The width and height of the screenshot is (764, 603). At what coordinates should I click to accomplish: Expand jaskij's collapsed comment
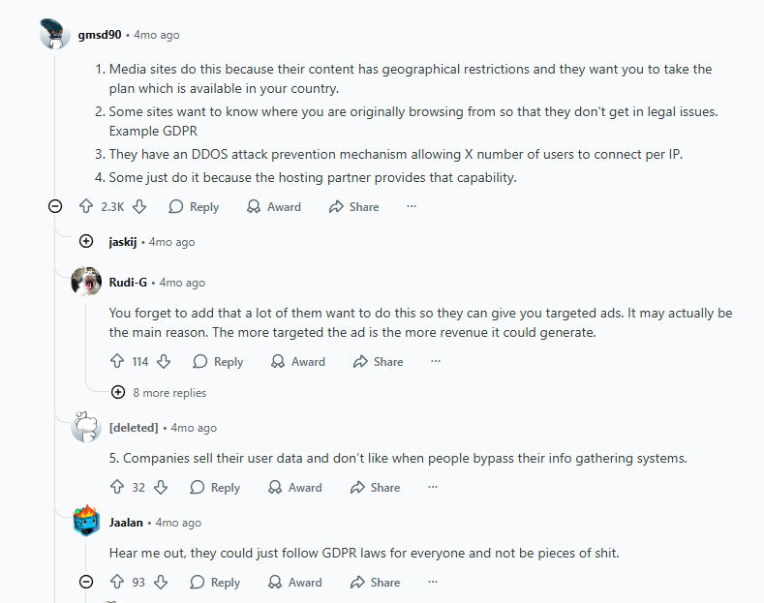(86, 241)
